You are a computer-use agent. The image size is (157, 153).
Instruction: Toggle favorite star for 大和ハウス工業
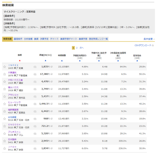point(4,82)
